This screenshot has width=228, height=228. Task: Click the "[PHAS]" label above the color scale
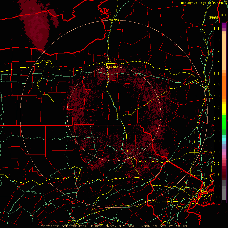pos(214,17)
